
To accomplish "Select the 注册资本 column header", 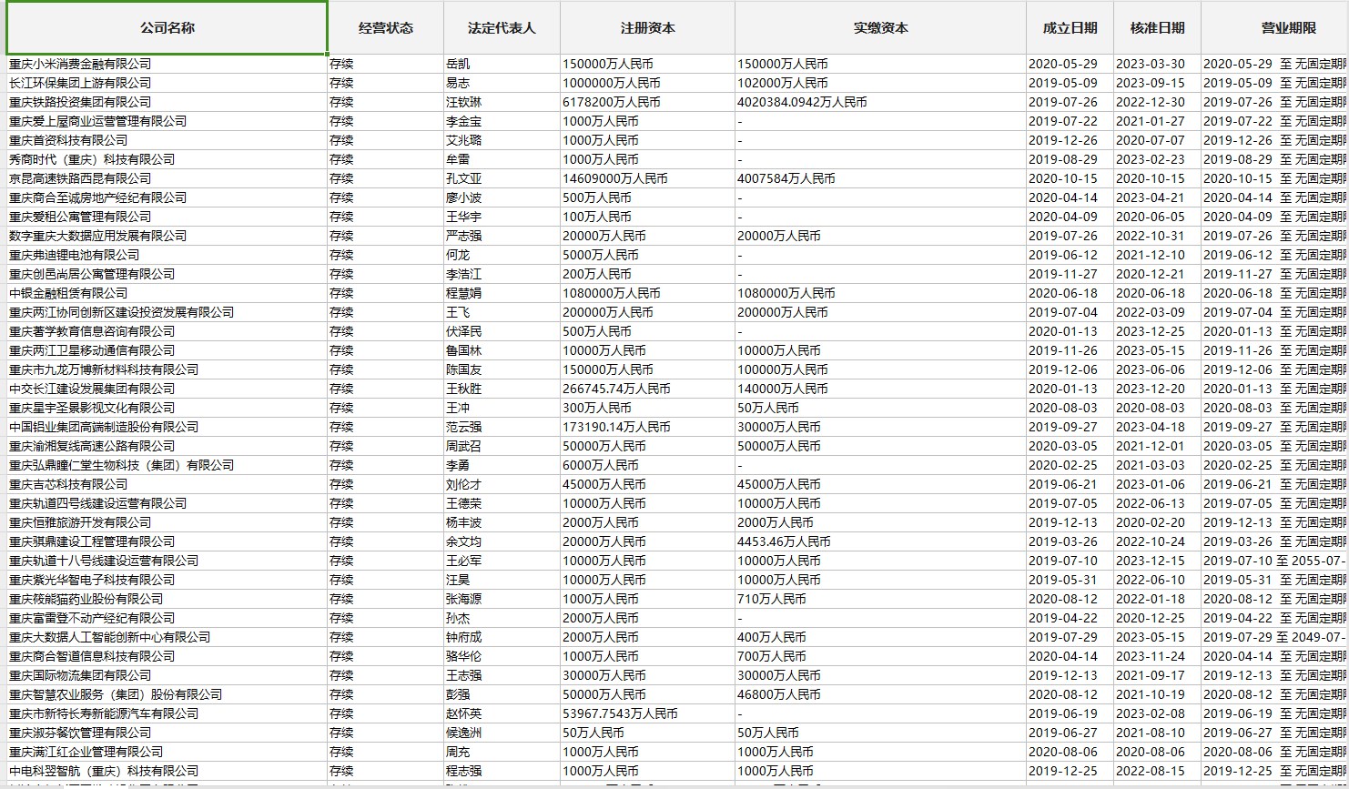I will pos(648,28).
